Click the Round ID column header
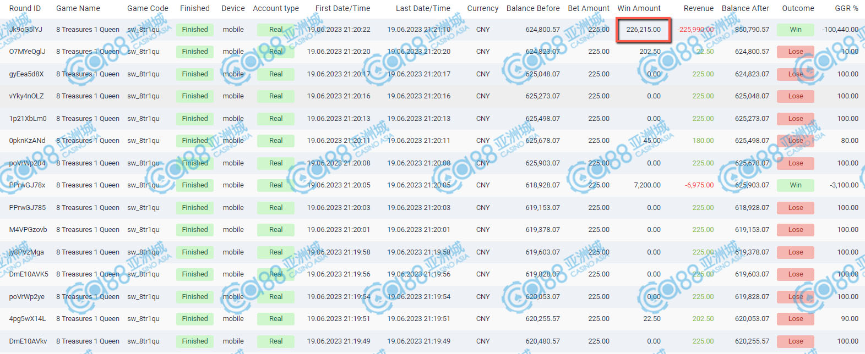865x354 pixels. click(x=25, y=8)
